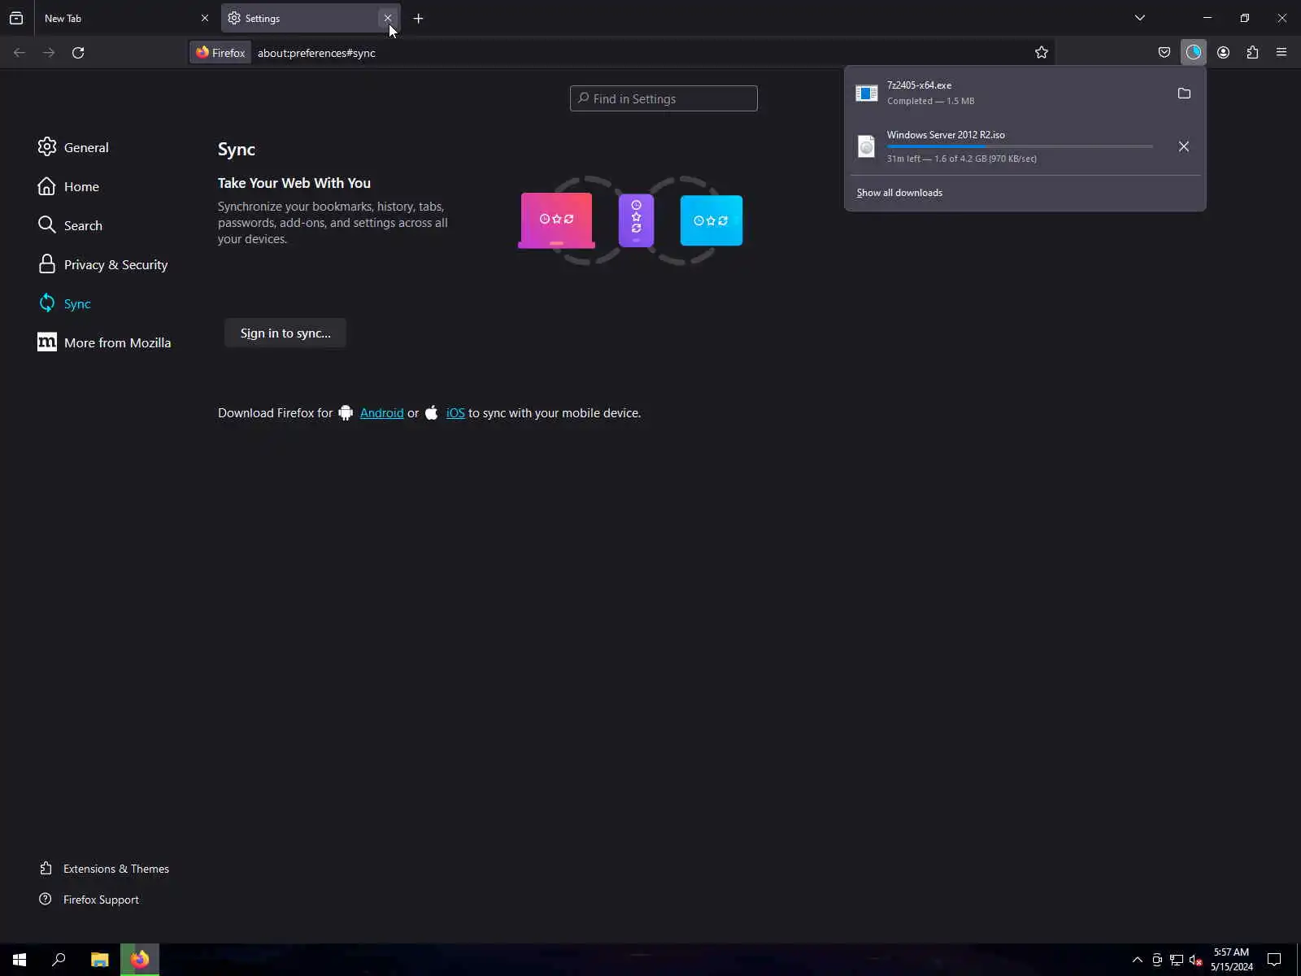Open More from Mozilla category
This screenshot has height=976, width=1301.
pos(104,342)
